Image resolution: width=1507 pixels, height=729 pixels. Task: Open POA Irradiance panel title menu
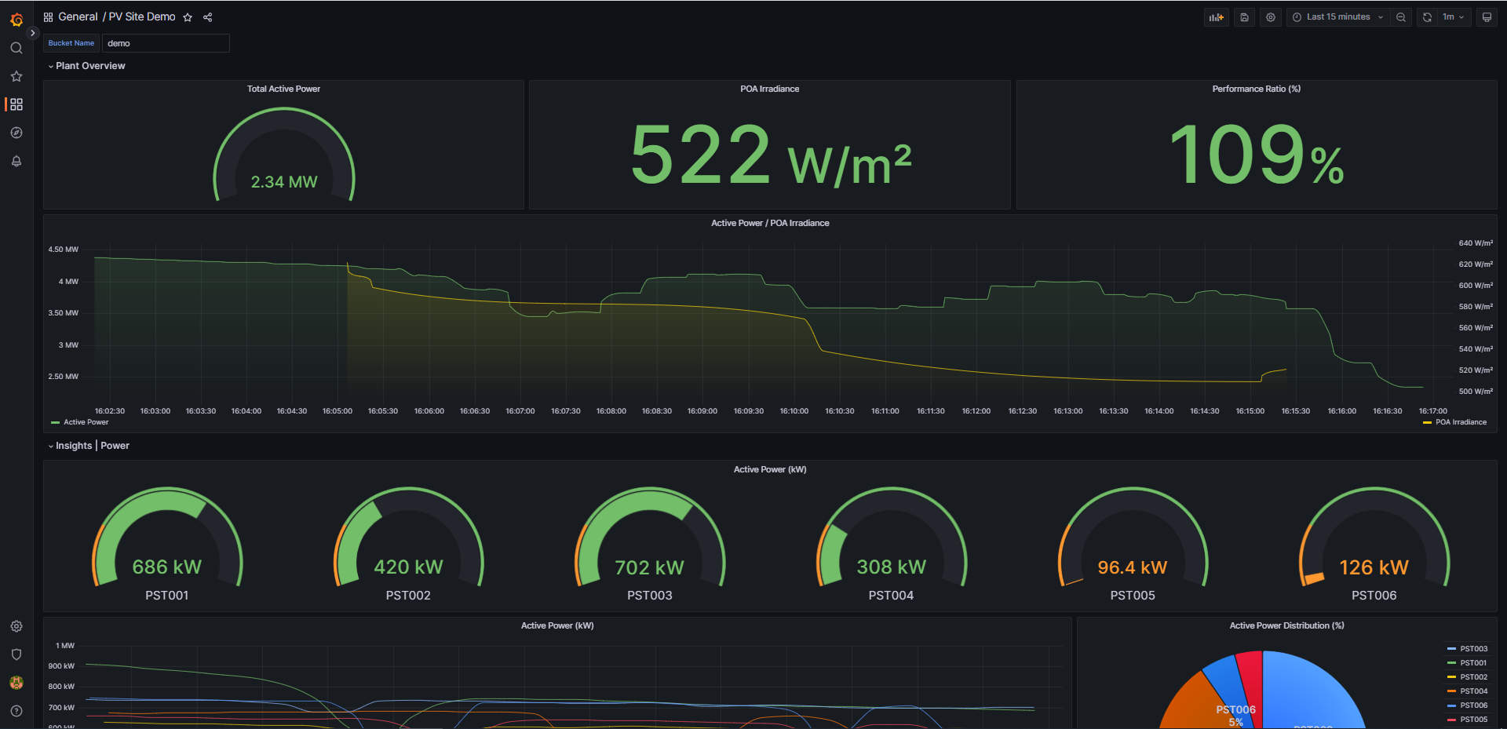point(769,89)
